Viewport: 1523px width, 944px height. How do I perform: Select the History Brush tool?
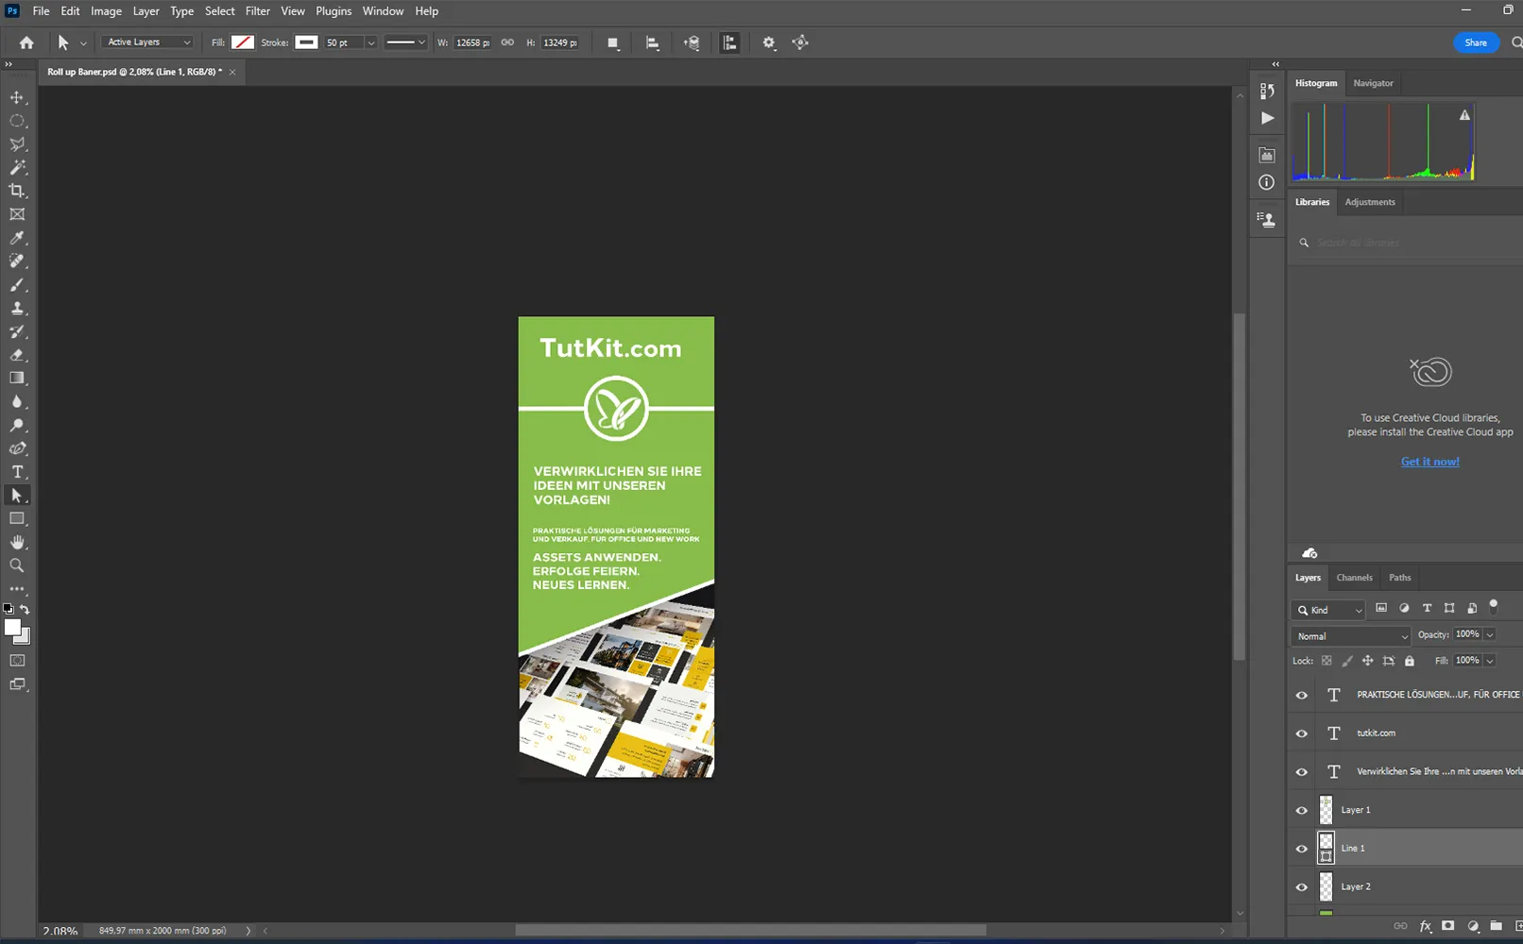pyautogui.click(x=17, y=331)
